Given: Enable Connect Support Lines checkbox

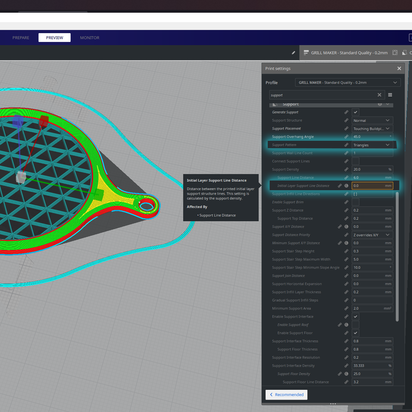Looking at the screenshot, I should coord(355,161).
